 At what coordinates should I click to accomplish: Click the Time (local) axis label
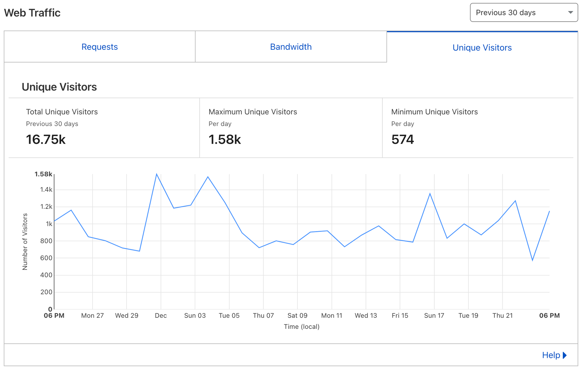click(301, 326)
